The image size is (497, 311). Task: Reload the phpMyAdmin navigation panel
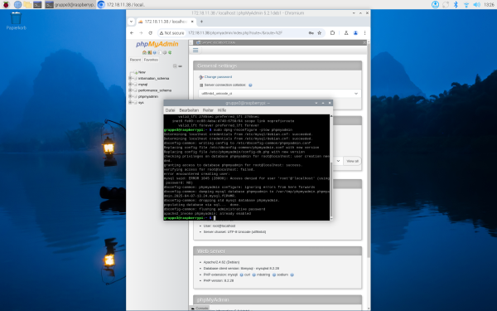click(x=170, y=52)
